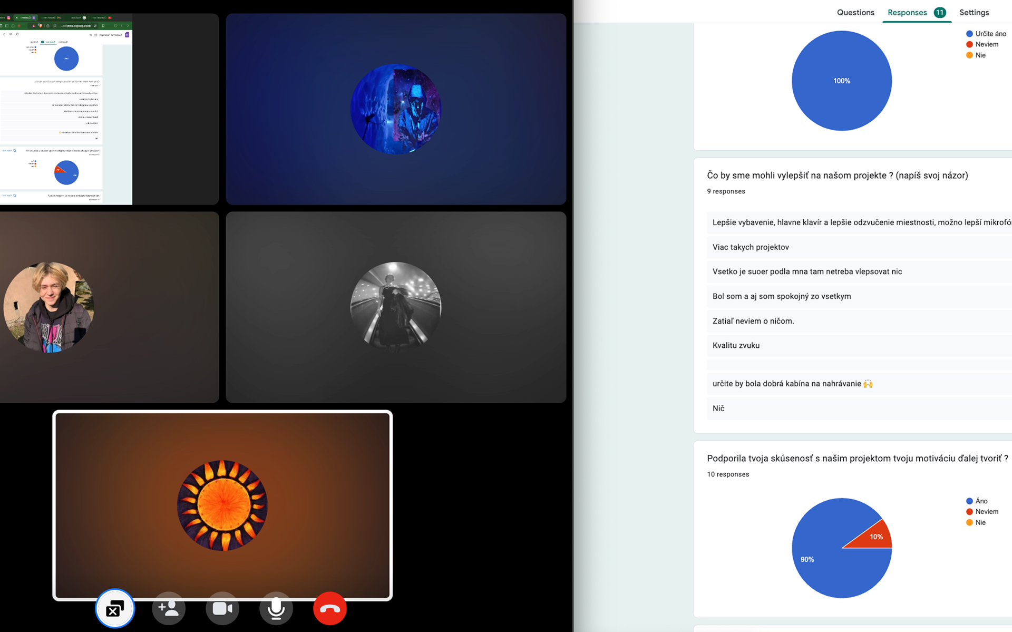
Task: Click response about 'kabína na nahrávanie'
Action: tap(859, 384)
